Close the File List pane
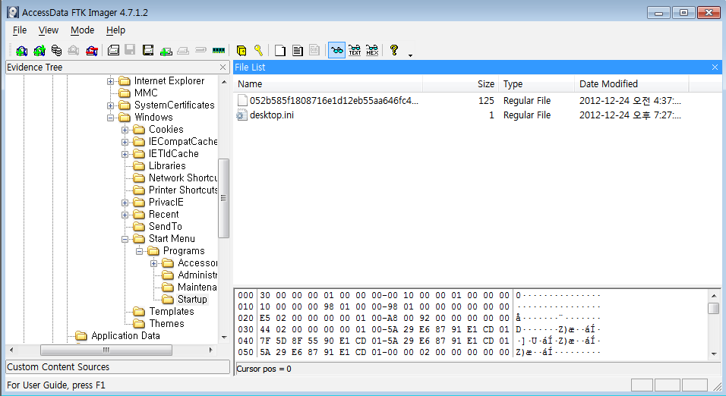726x396 pixels. pos(715,67)
